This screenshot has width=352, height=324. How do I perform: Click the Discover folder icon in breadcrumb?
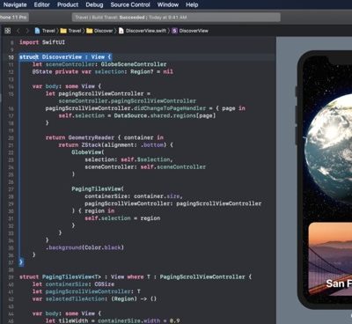point(90,31)
